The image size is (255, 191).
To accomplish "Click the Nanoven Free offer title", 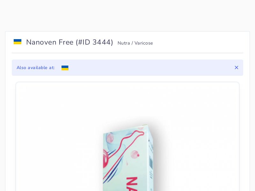I will point(50,42).
